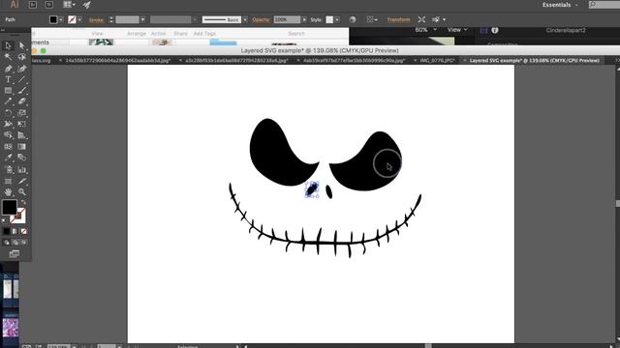Open the View dropdown in background window

tap(457, 30)
